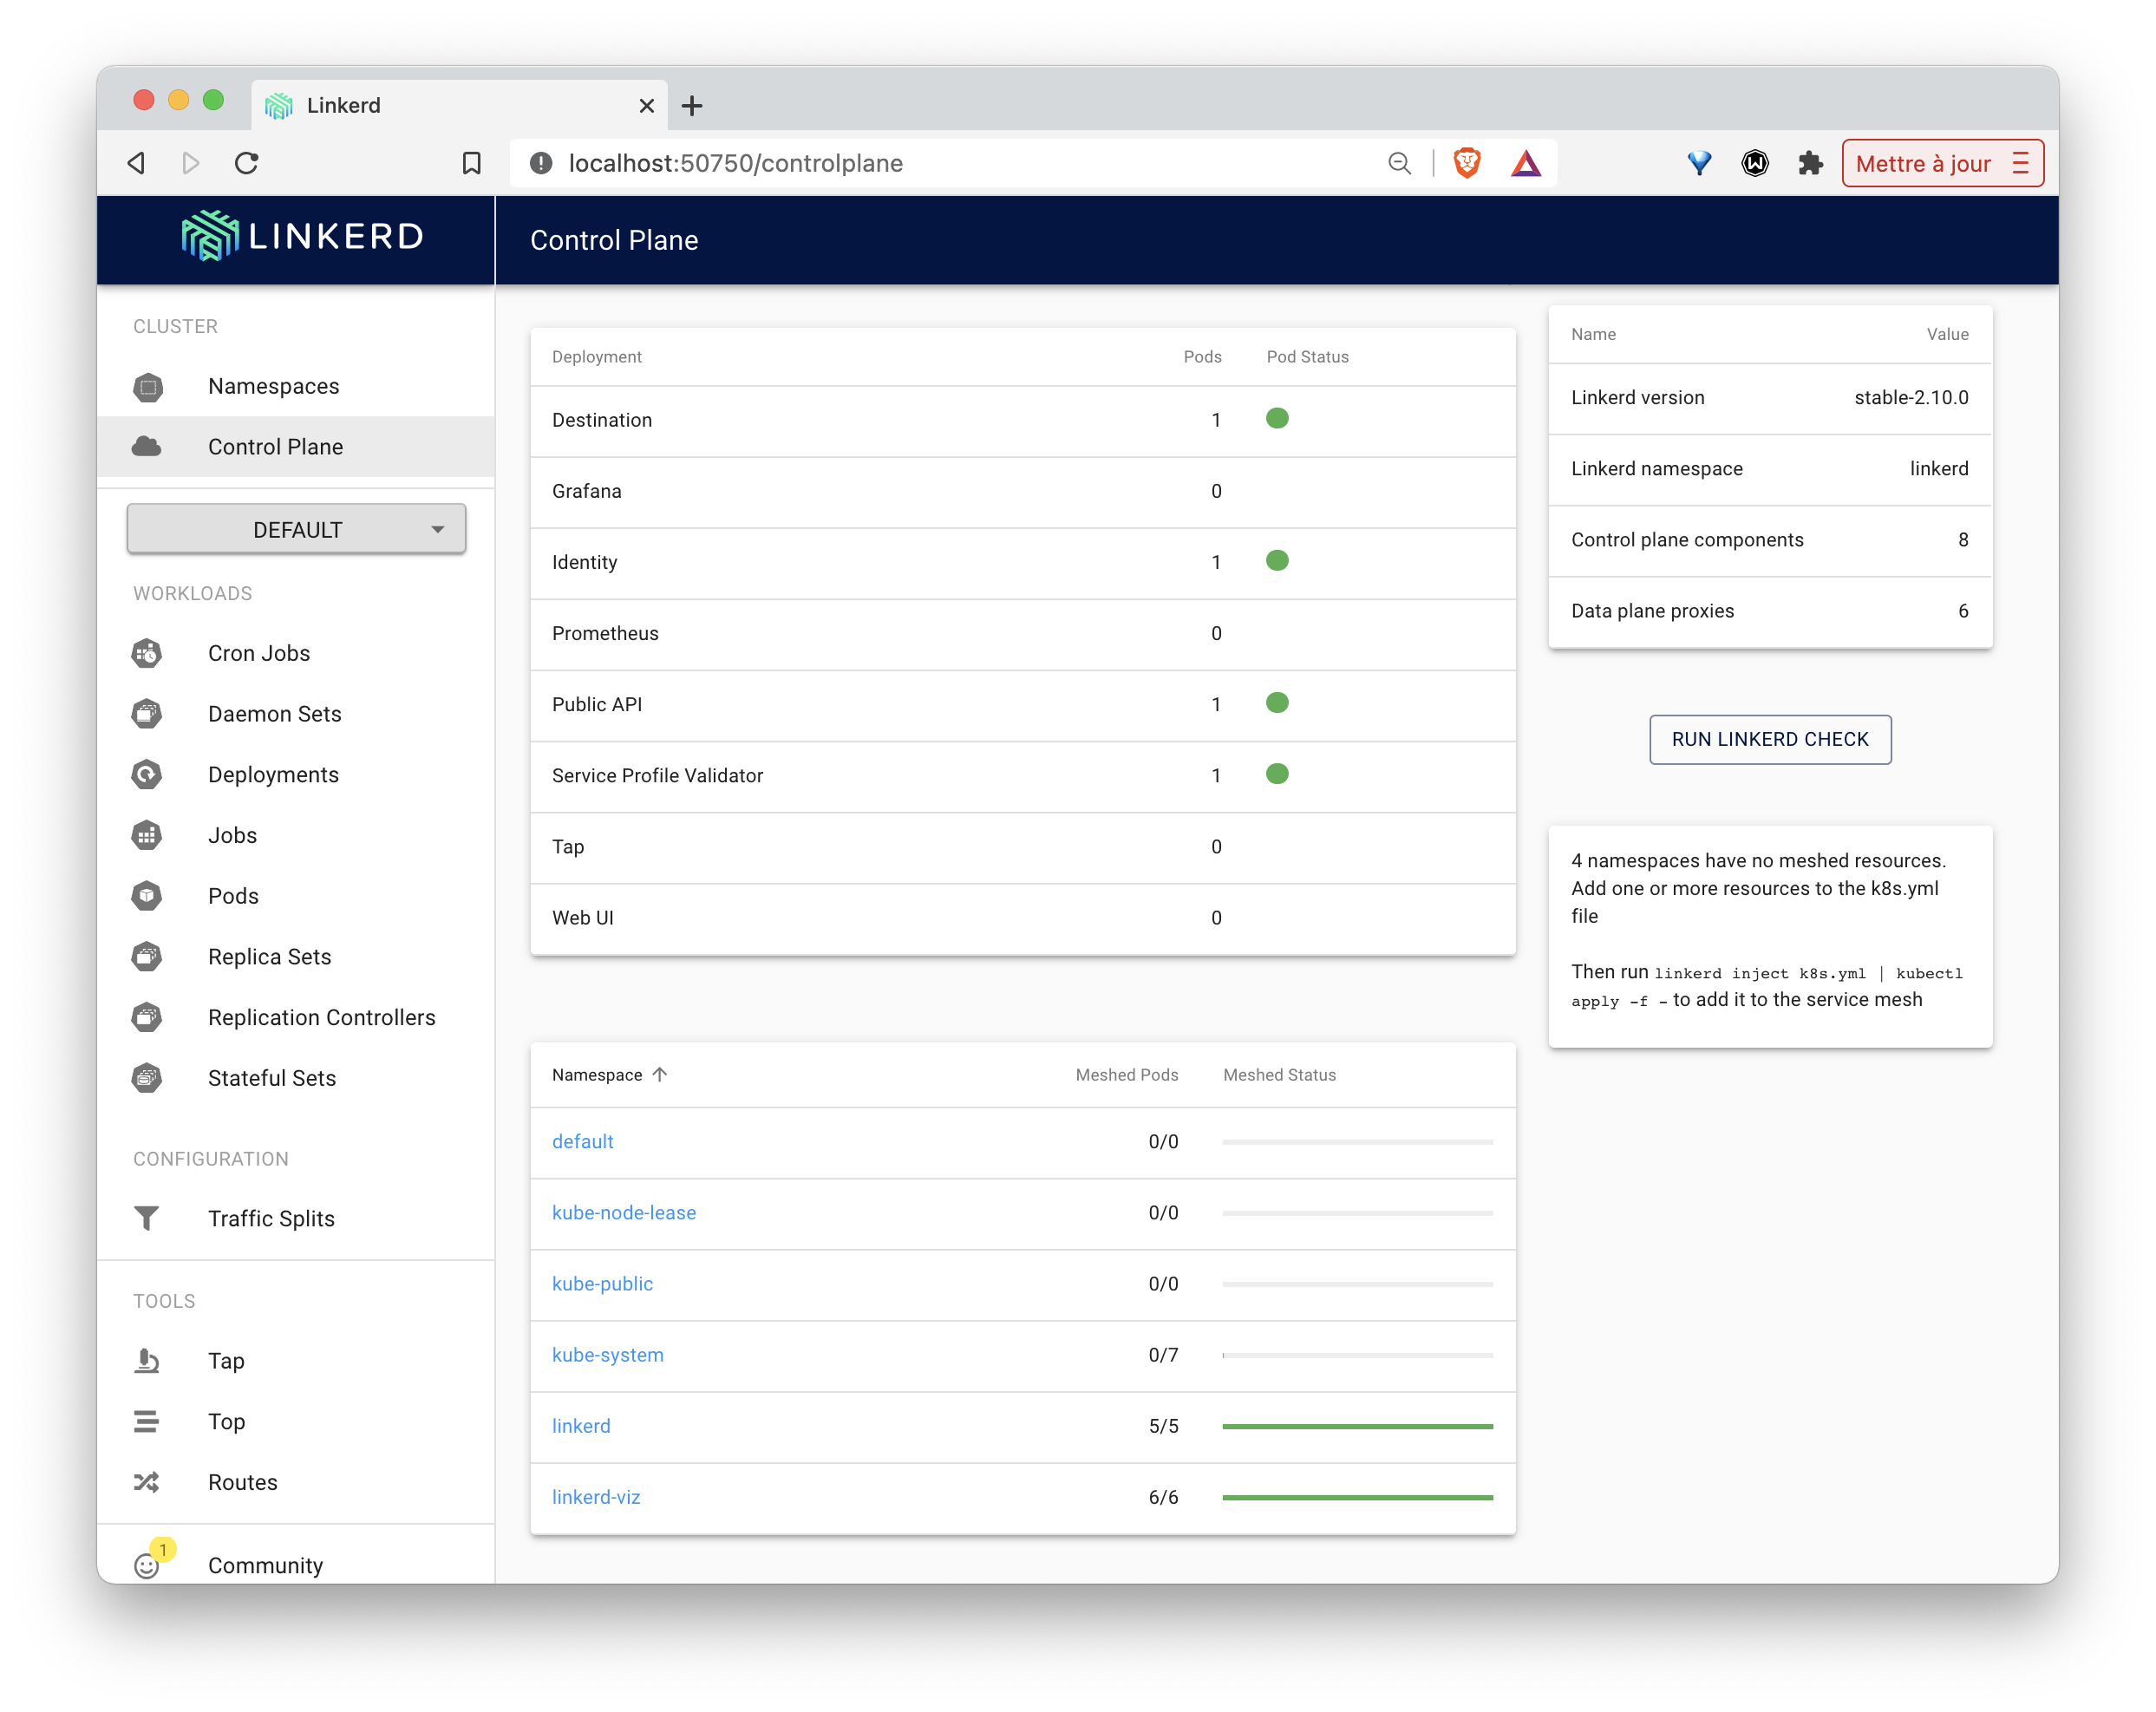Select the Linkerd browser tab
Viewport: 2156px width, 1712px height.
pos(459,105)
